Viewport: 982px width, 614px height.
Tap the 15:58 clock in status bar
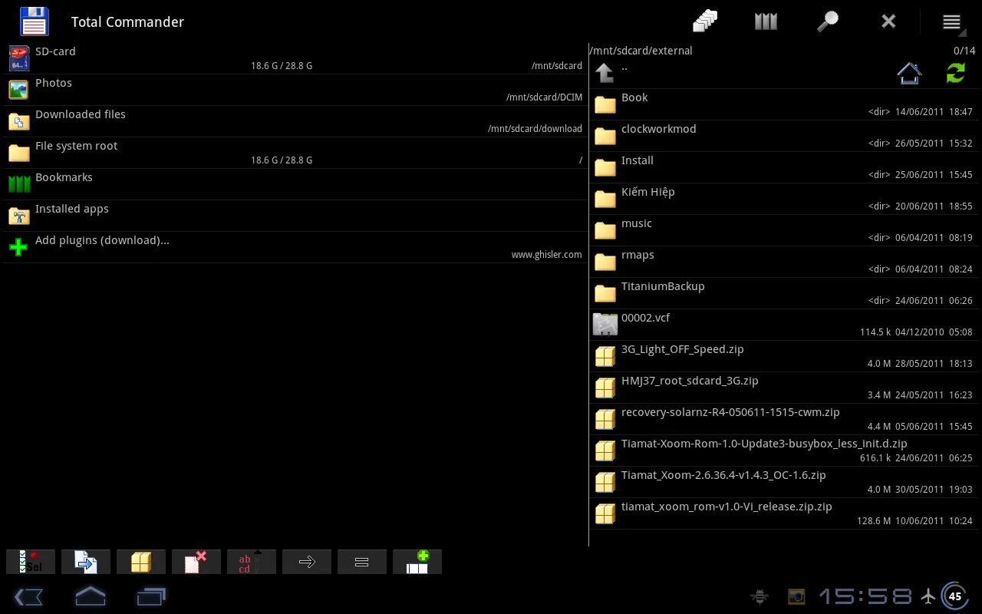[x=865, y=596]
